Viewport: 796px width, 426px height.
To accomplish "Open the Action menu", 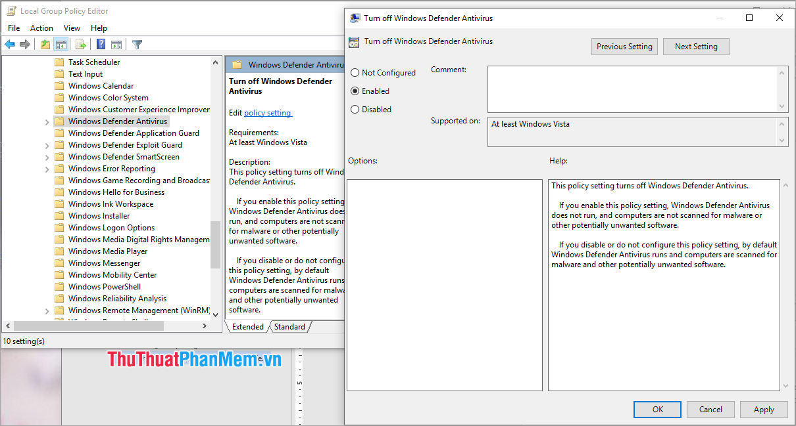I will tap(41, 28).
